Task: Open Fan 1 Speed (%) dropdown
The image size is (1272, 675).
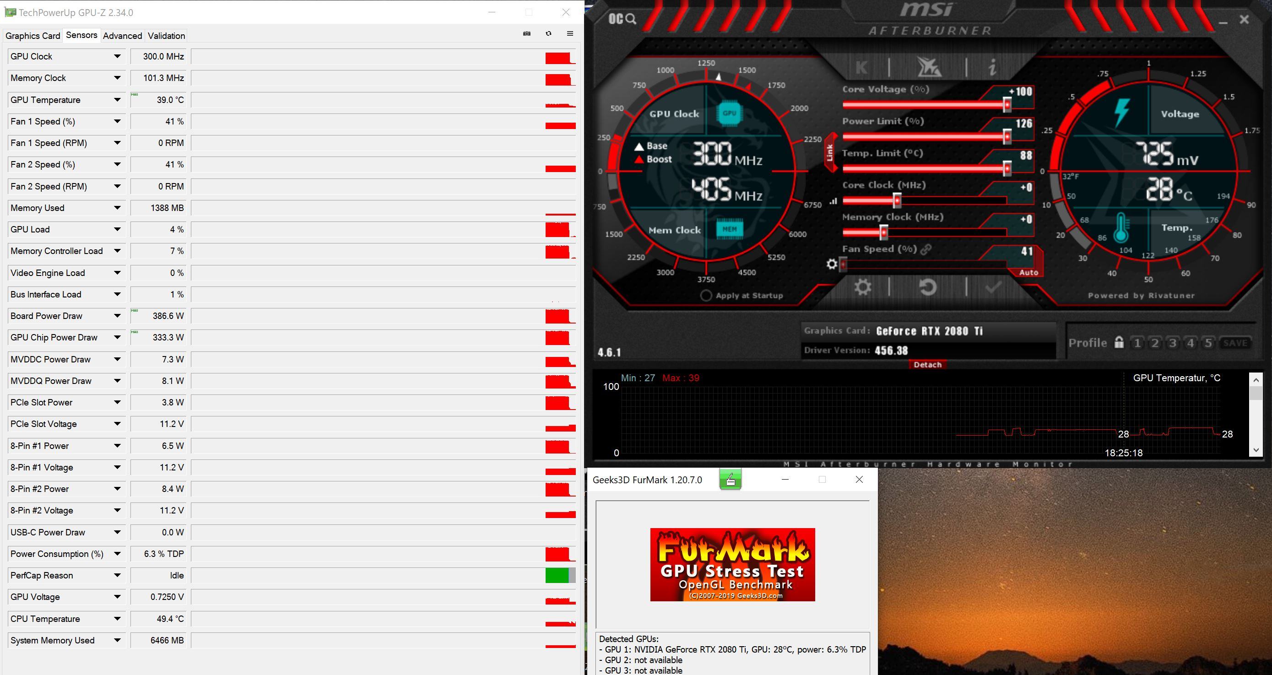Action: click(x=117, y=121)
